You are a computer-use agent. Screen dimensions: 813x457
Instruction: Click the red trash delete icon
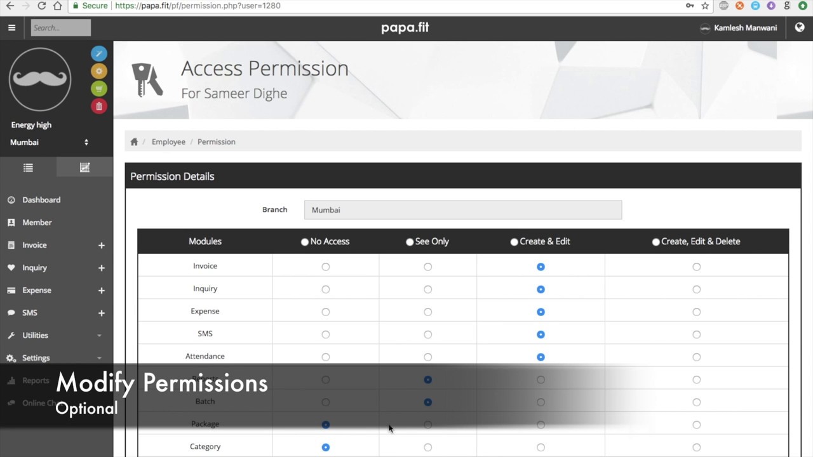[98, 106]
